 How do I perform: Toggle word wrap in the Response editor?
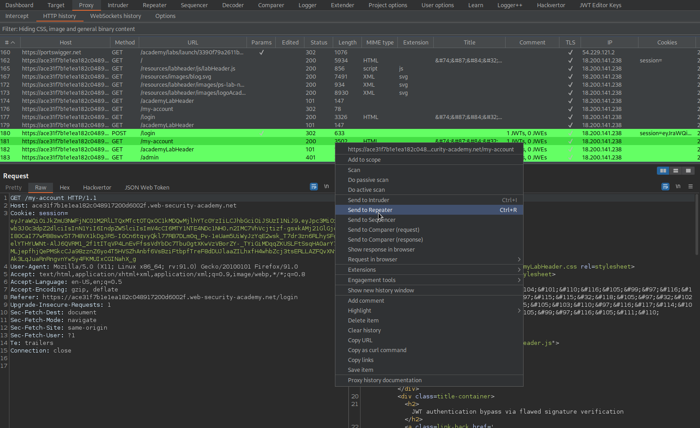tap(665, 186)
